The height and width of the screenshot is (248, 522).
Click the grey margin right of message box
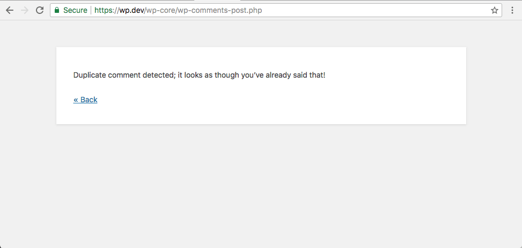[x=494, y=86]
